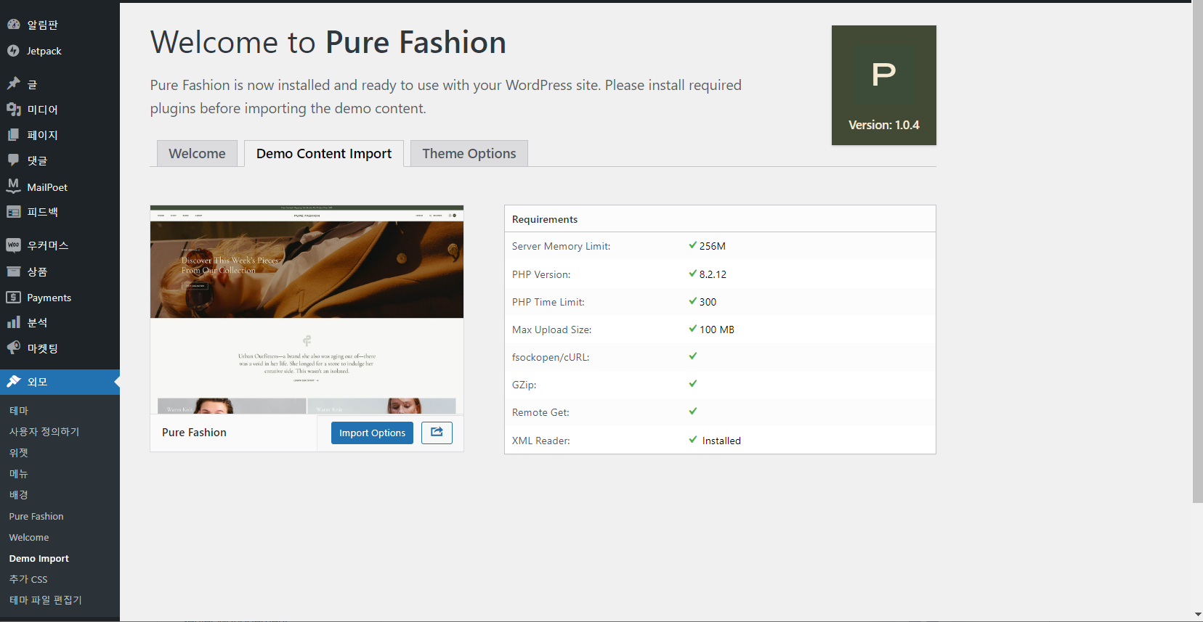Select Demo Import in sidebar submenu
1203x622 pixels.
tap(39, 558)
